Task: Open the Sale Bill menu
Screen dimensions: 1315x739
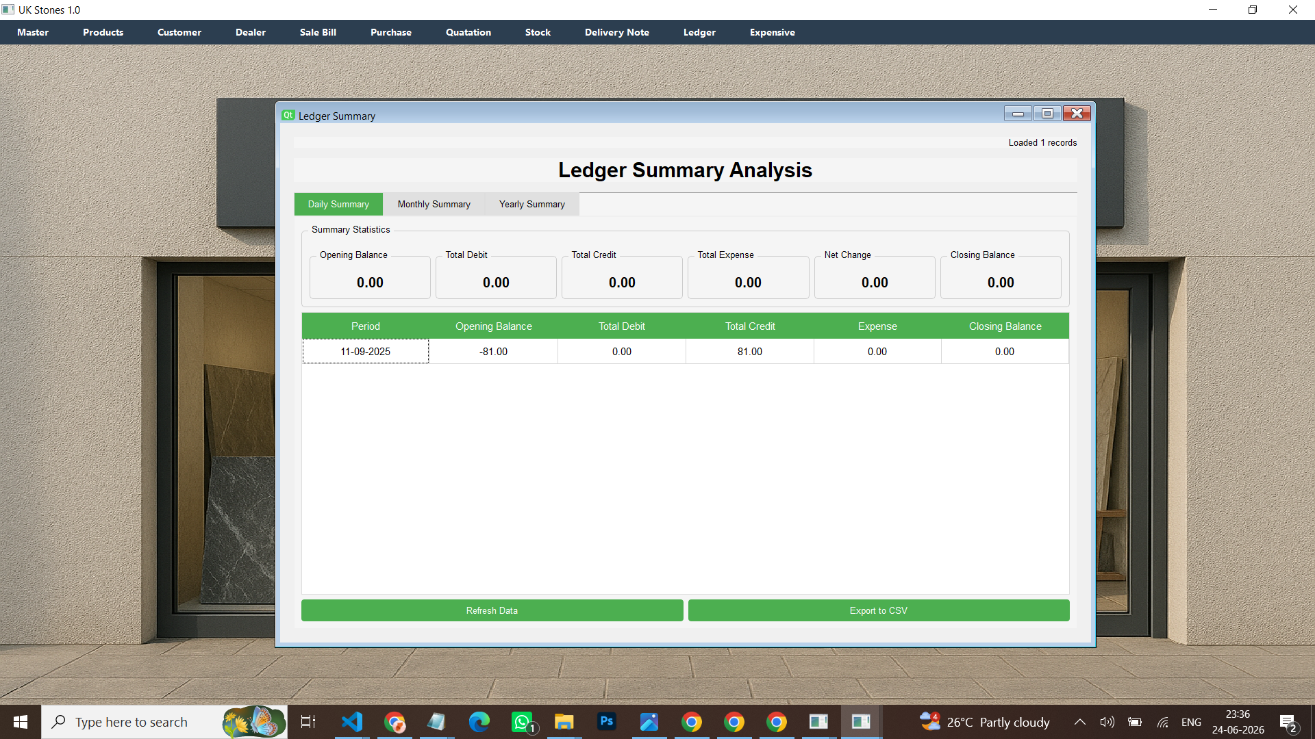Action: pos(318,32)
